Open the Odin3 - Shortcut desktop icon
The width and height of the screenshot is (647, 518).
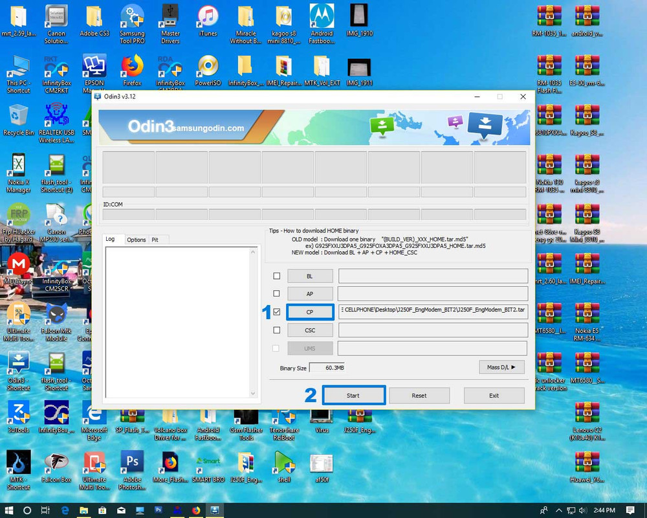[x=19, y=372]
